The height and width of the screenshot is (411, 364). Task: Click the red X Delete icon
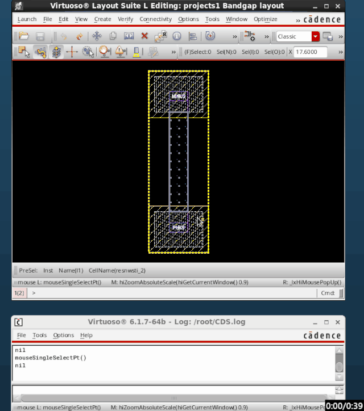click(x=144, y=36)
